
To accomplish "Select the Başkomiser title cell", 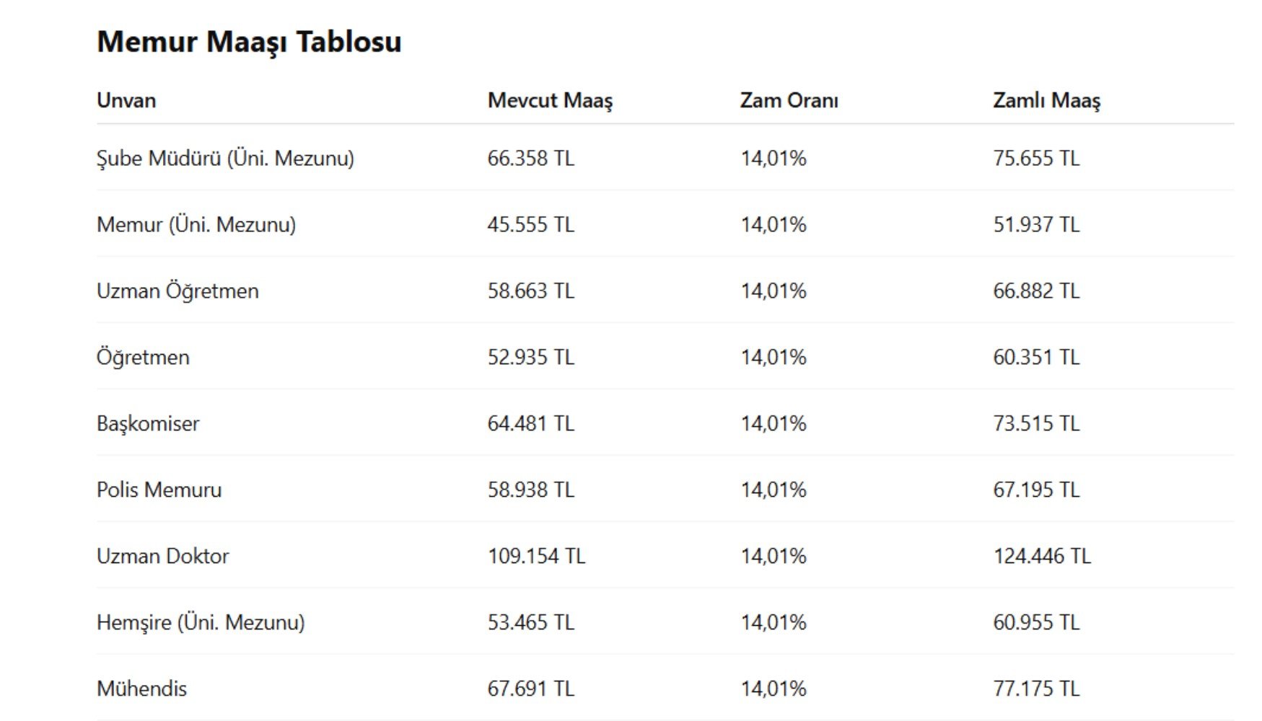I will click(148, 423).
